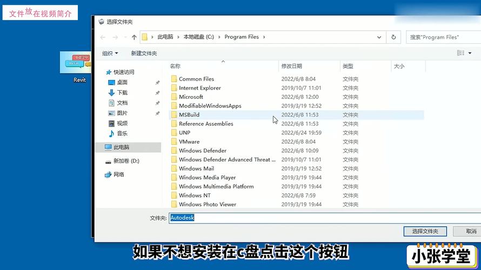The width and height of the screenshot is (481, 270).
Task: Click the 本地磁盘 (C:) breadcrumb segment
Action: [198, 37]
